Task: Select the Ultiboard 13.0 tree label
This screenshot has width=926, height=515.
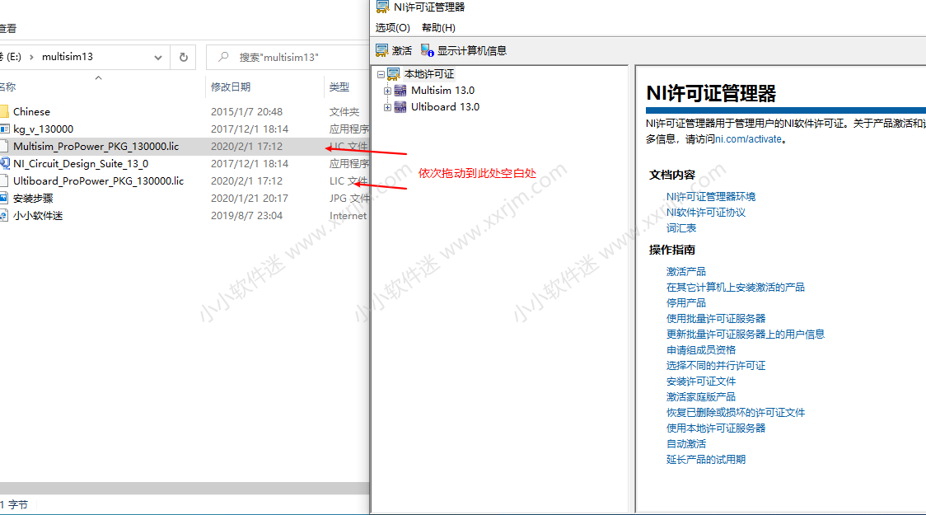Action: click(x=445, y=107)
